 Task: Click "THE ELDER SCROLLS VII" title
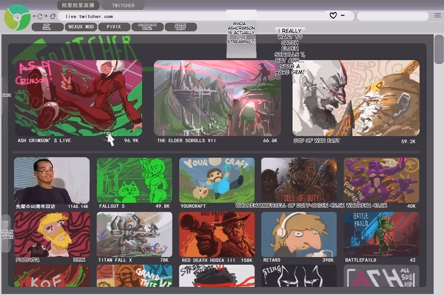(x=187, y=140)
